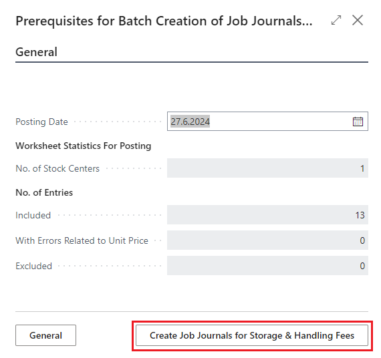Collapse the General section heading

[x=37, y=52]
